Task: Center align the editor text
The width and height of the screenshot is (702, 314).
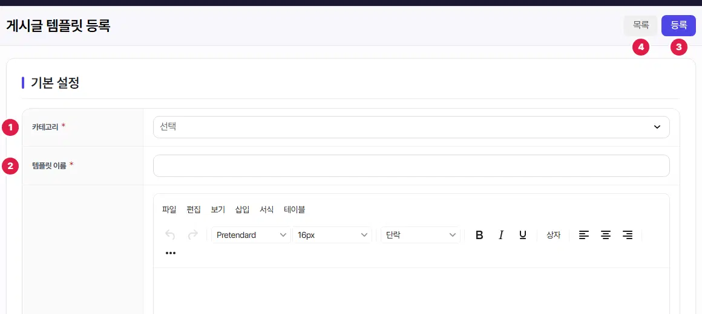Action: point(606,235)
